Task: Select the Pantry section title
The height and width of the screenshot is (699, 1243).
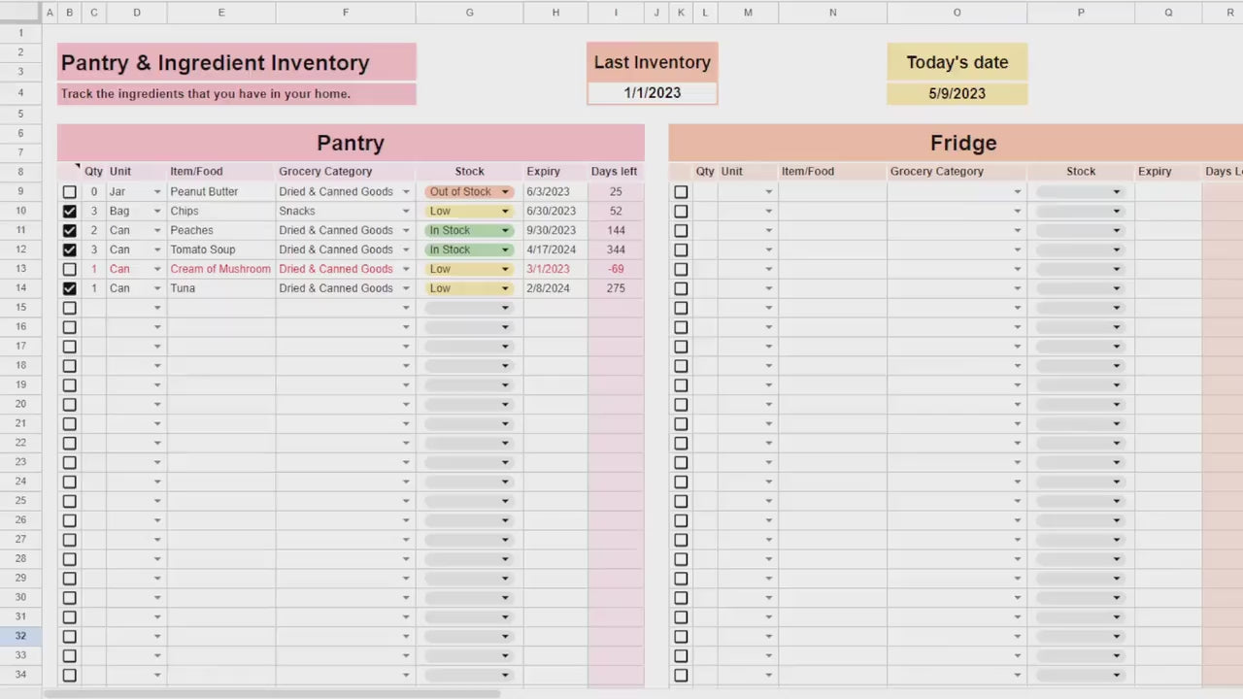Action: point(350,143)
